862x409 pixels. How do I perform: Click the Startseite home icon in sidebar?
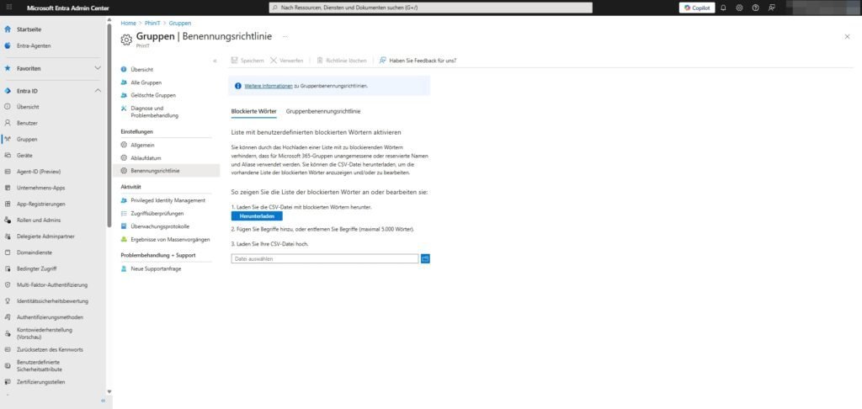(8, 29)
